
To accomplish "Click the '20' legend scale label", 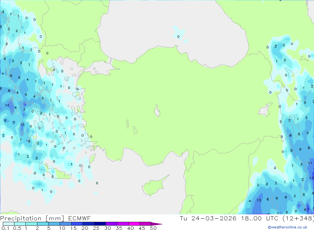I will click(x=85, y=228).
